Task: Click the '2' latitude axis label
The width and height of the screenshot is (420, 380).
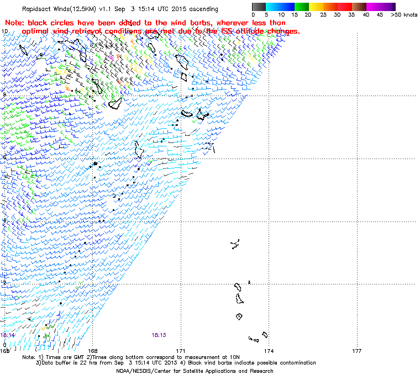Action: (4, 283)
